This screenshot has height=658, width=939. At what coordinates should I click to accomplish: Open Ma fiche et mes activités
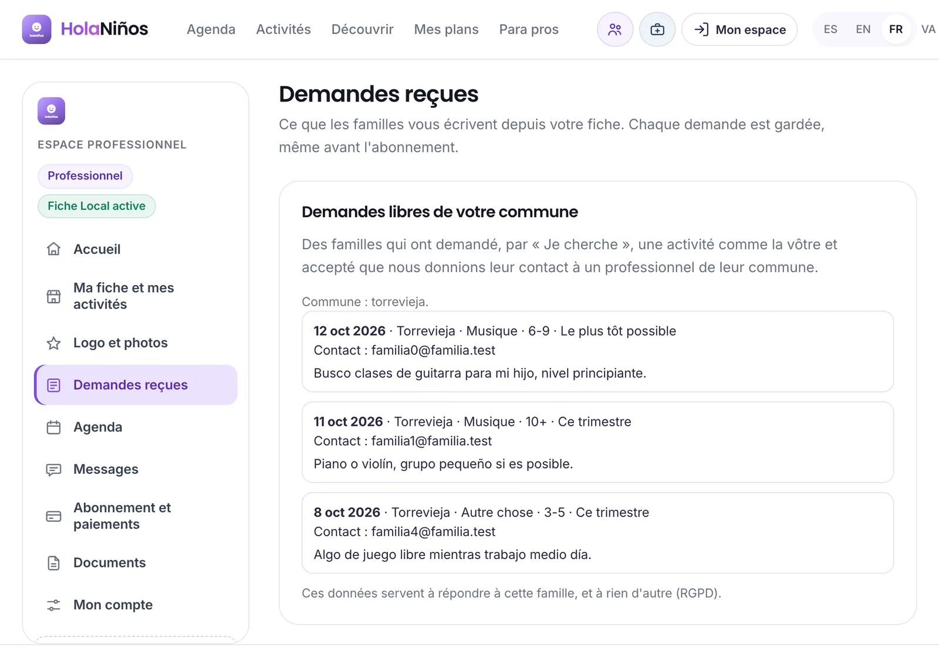point(136,296)
